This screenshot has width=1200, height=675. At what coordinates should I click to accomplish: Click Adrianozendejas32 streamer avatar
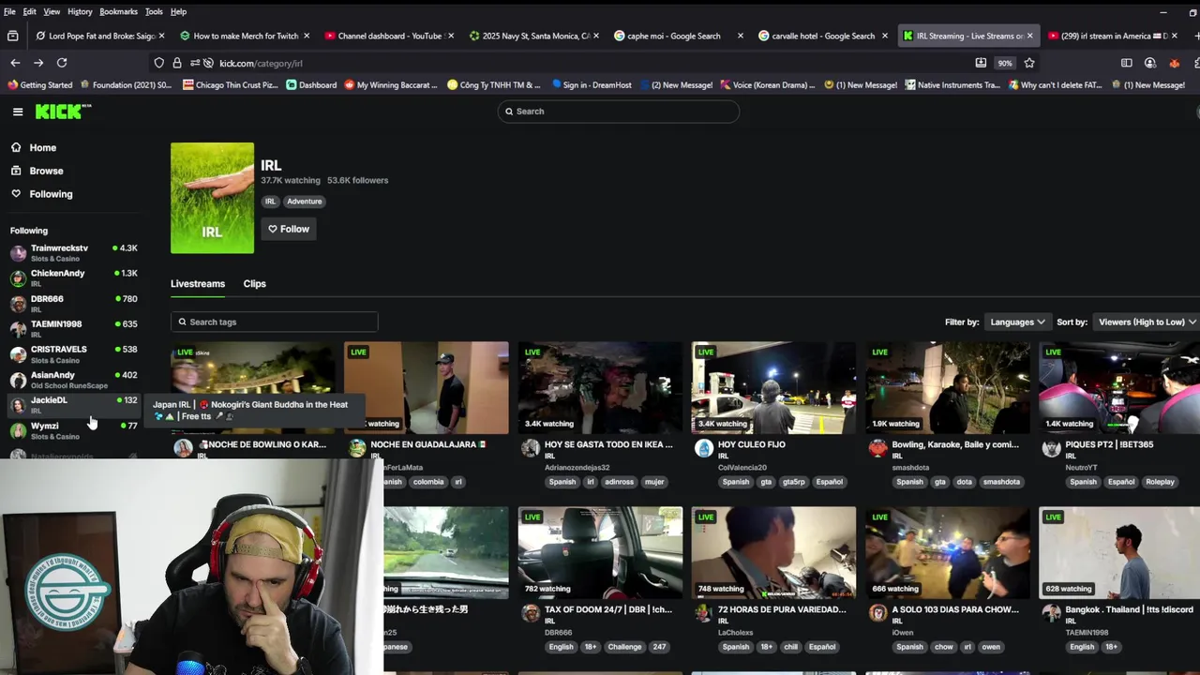(531, 448)
